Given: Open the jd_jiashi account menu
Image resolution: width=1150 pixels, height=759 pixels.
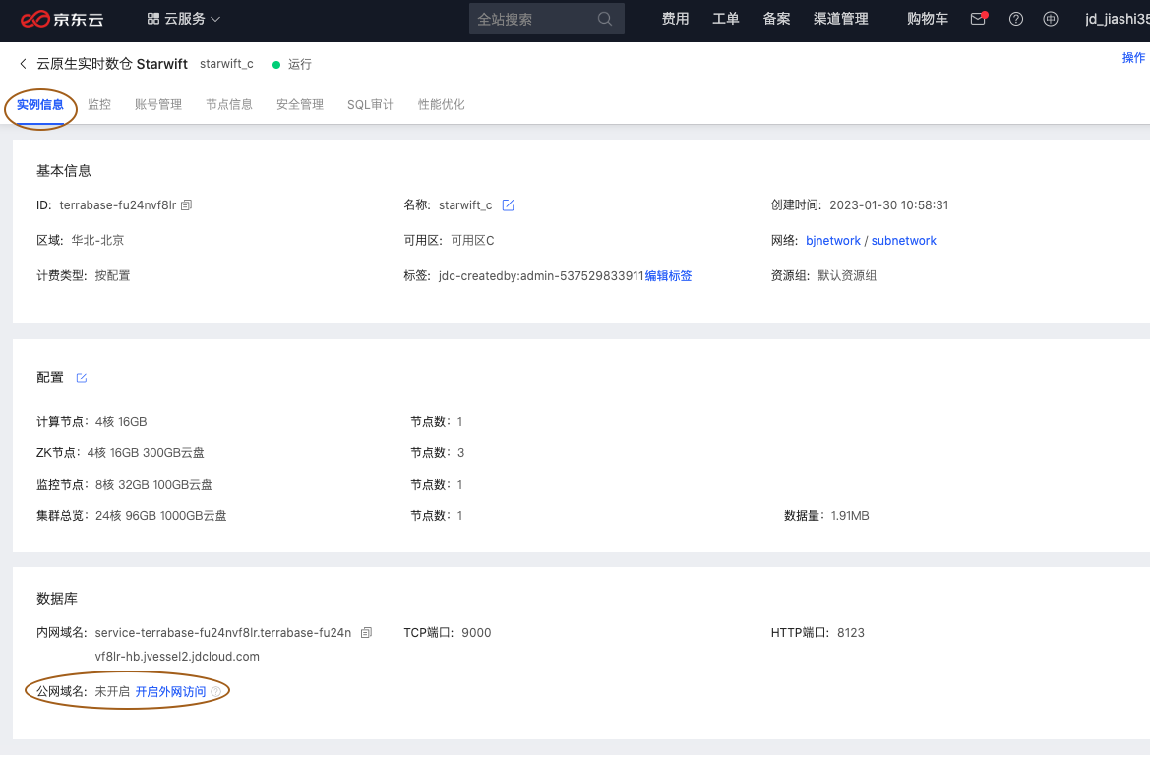Looking at the screenshot, I should (1117, 19).
